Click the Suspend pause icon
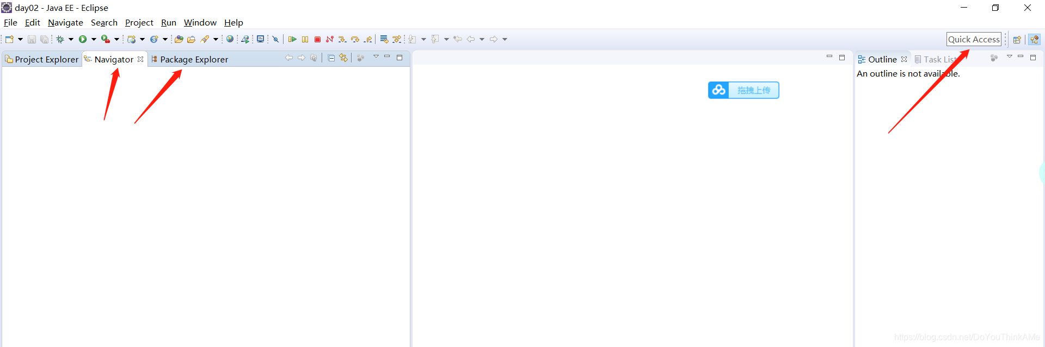This screenshot has height=347, width=1045. (305, 39)
